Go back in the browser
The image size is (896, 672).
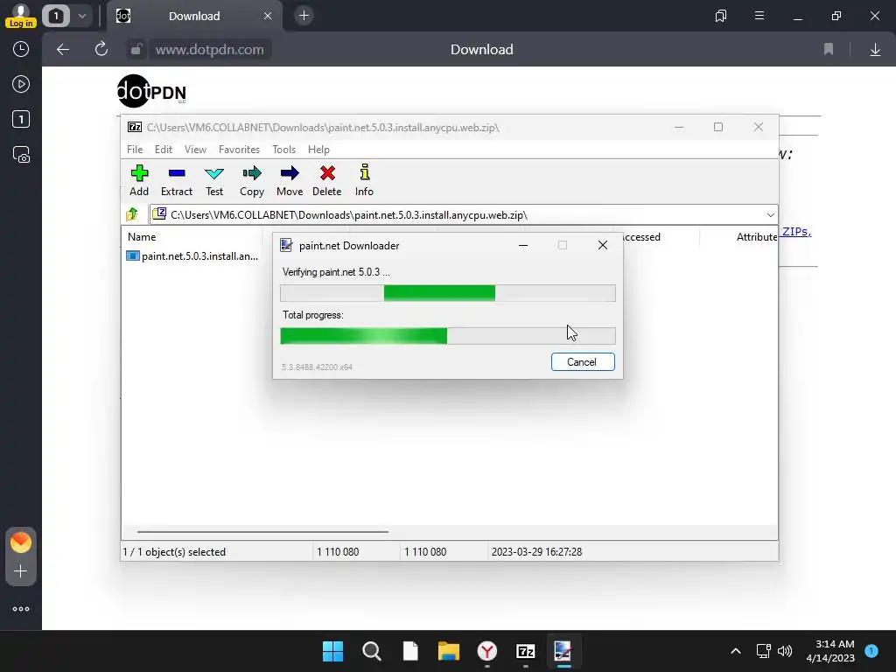pos(63,49)
